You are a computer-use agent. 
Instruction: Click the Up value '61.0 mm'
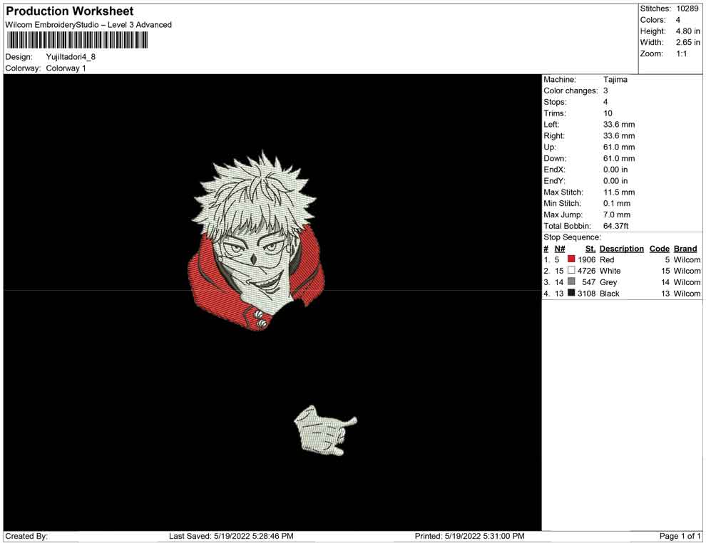pyautogui.click(x=619, y=147)
